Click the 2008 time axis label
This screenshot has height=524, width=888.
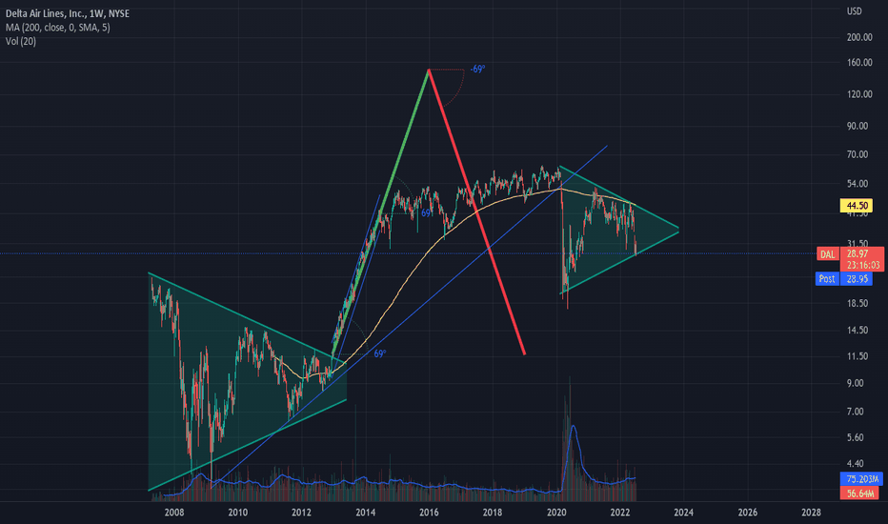173,513
